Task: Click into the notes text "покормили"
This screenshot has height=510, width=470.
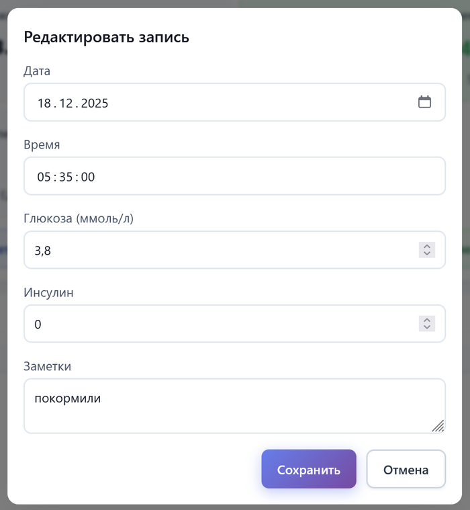Action: 68,398
